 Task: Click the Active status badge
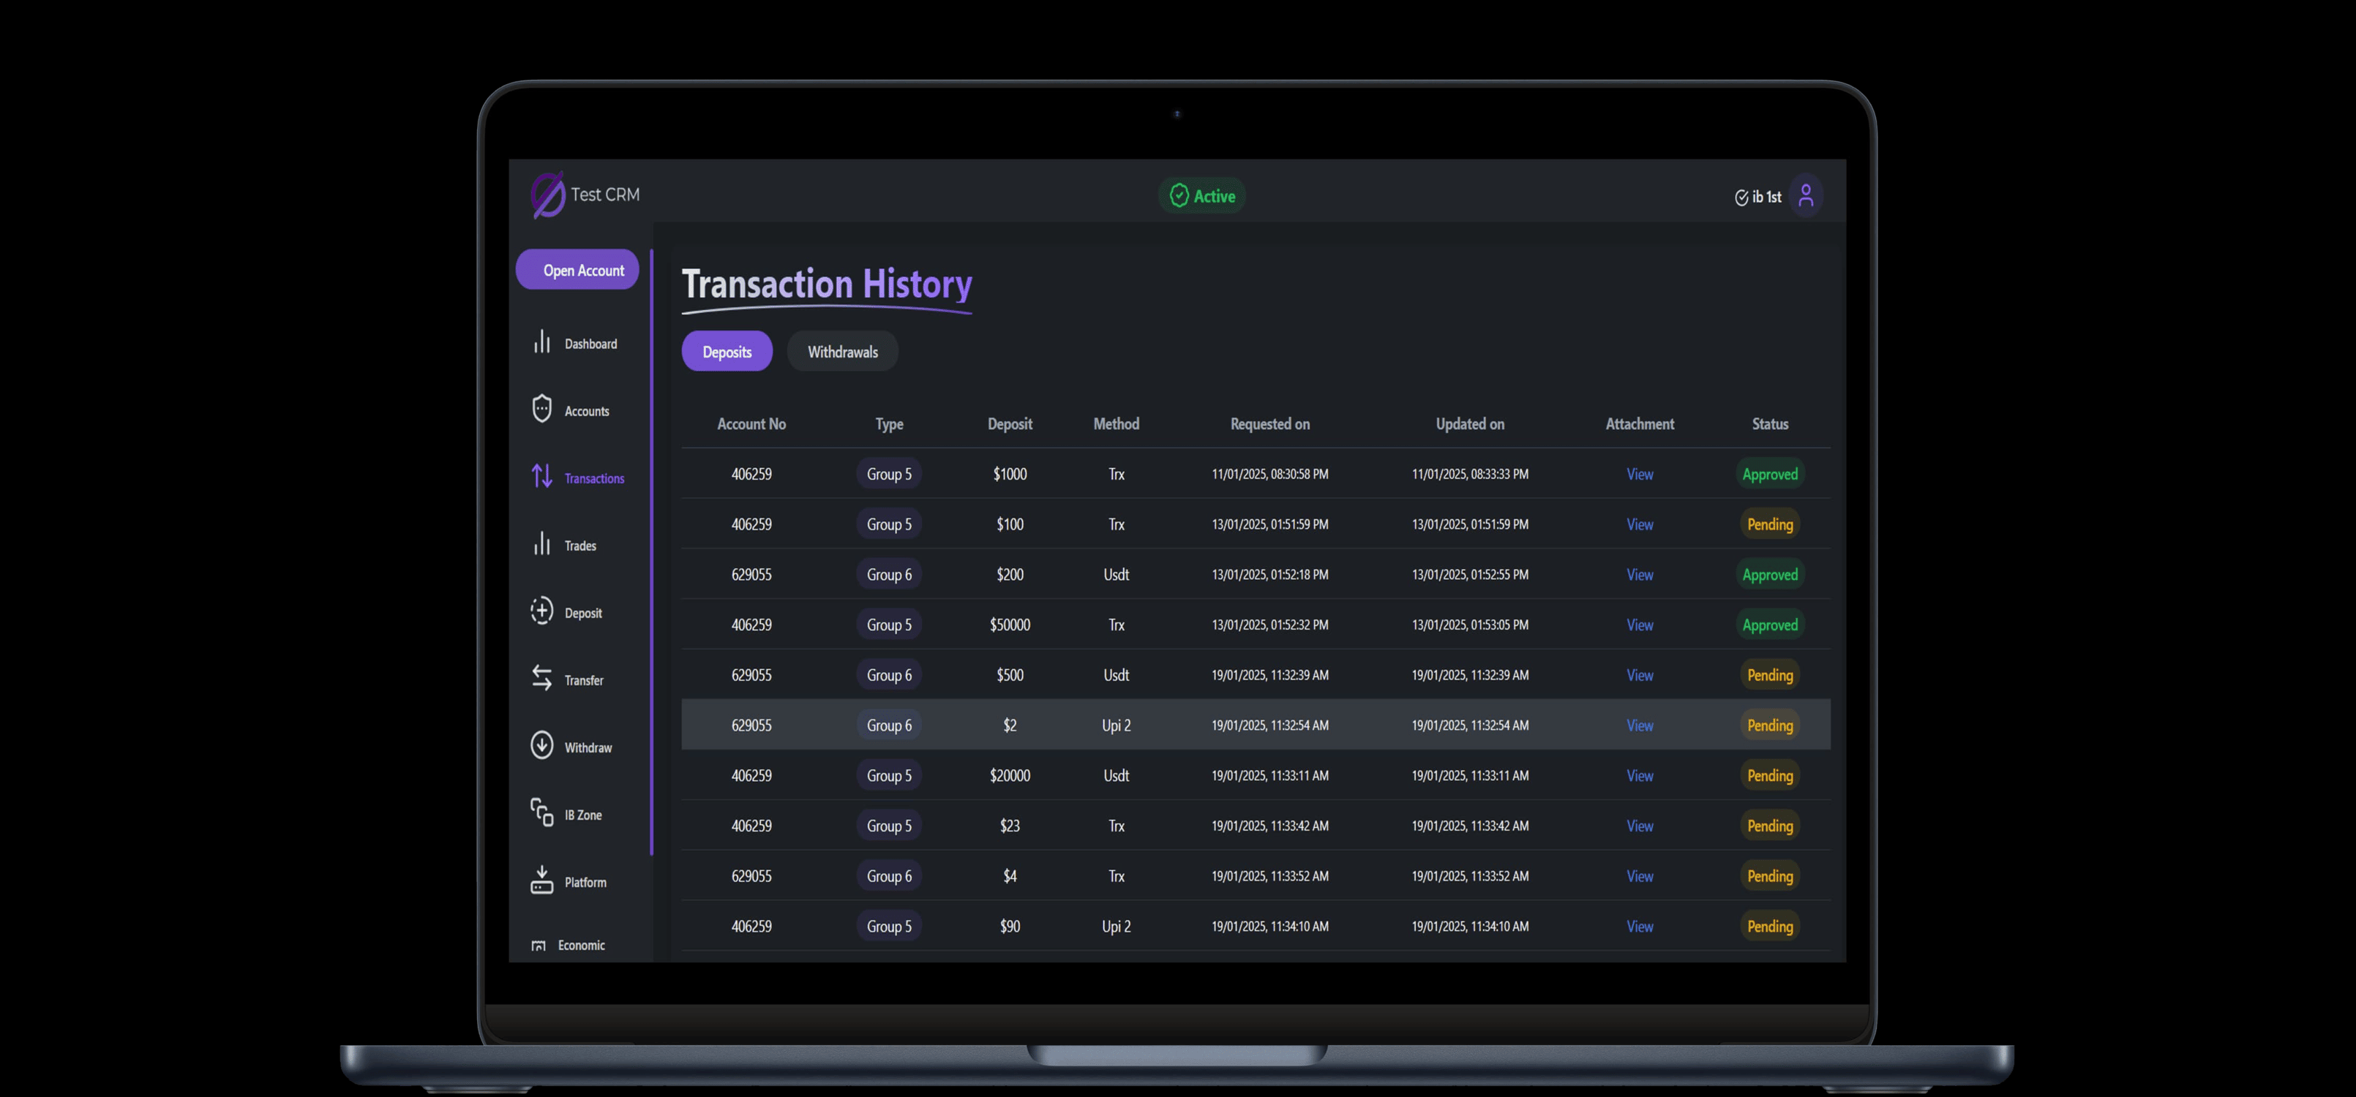(1201, 196)
